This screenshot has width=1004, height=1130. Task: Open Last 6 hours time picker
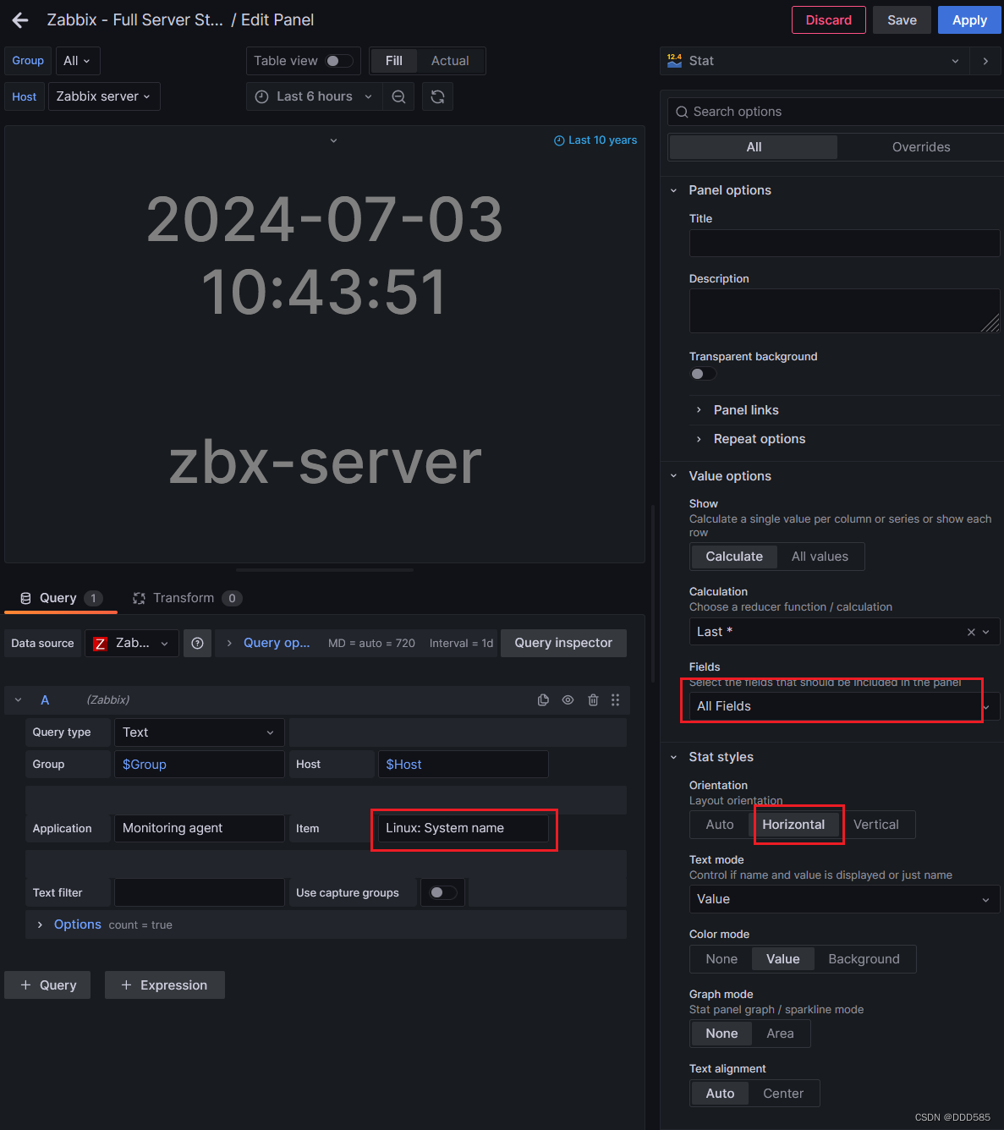coord(314,97)
